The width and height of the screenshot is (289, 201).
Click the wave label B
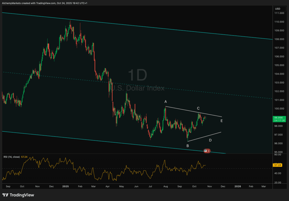[187, 146]
